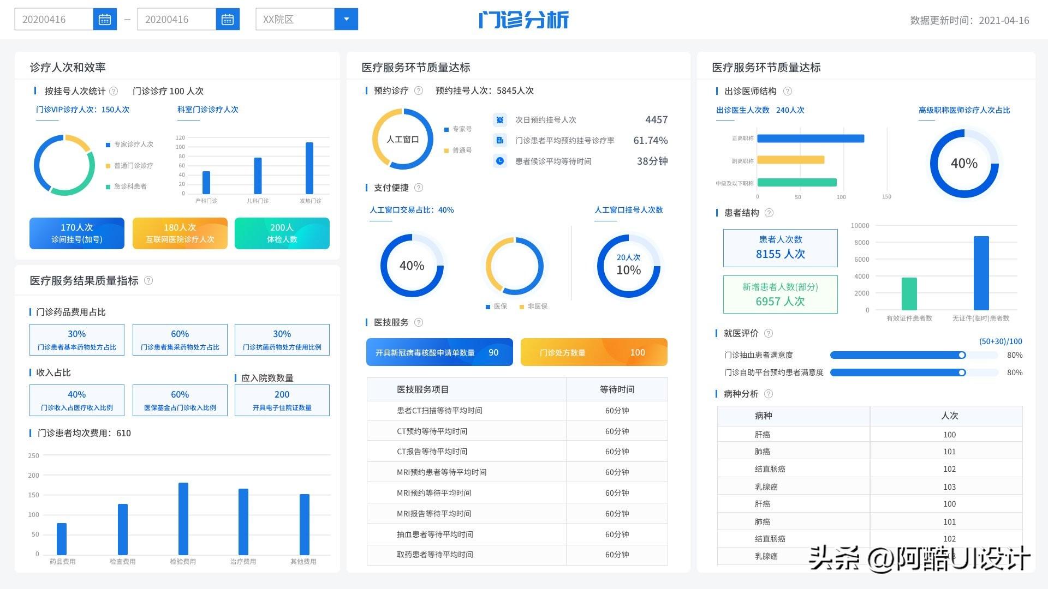Click the 正高职称 bar in physician chart
Image resolution: width=1048 pixels, height=589 pixels.
tap(811, 139)
